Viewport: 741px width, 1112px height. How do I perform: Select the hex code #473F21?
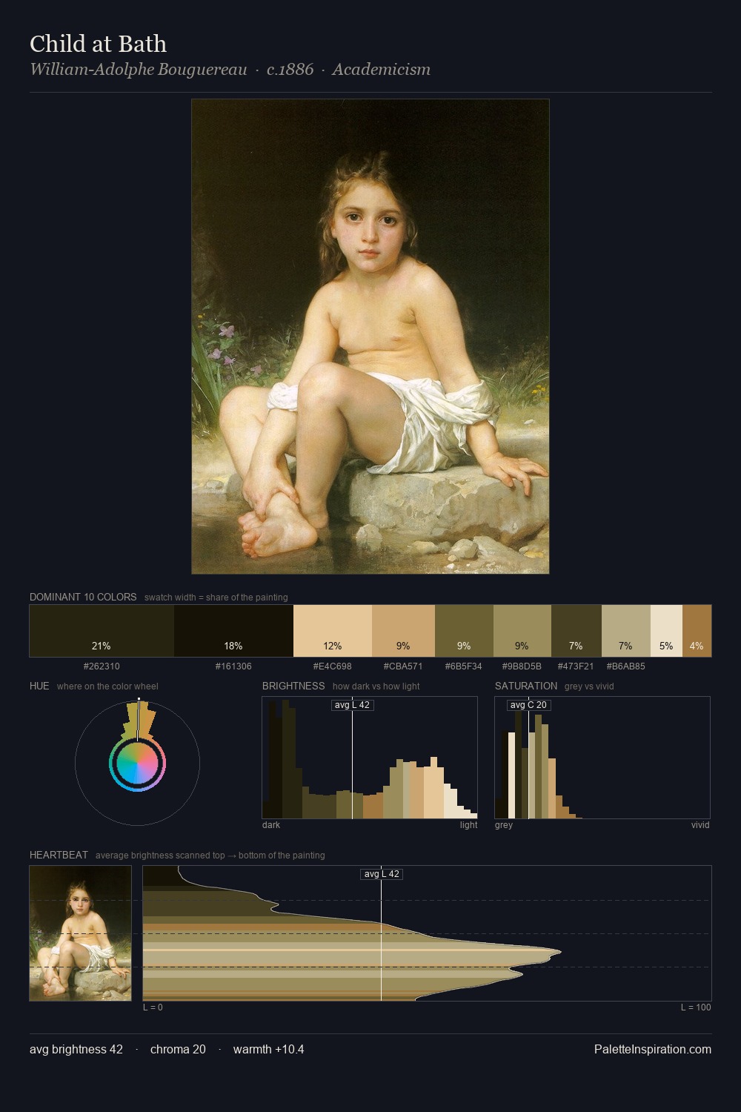click(576, 666)
